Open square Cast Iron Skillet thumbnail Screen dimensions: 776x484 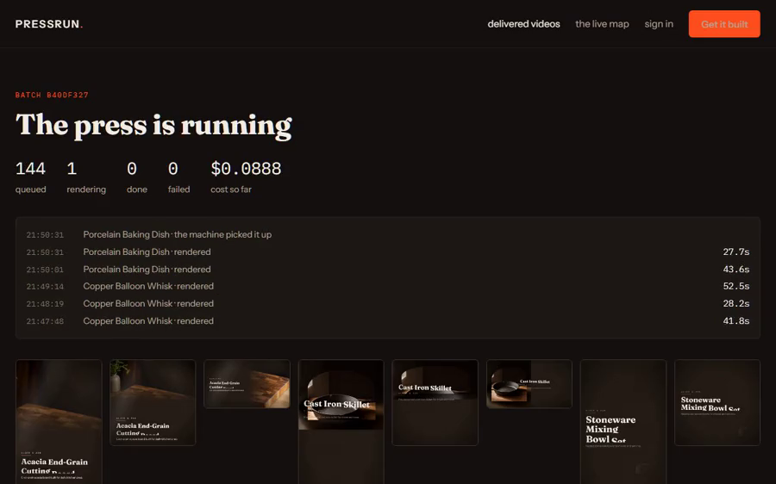click(x=435, y=402)
